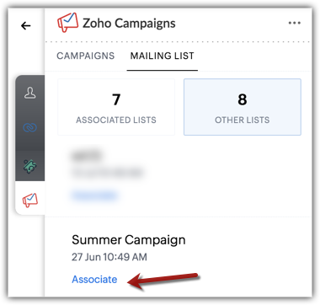Viewport: 320px width, 305px height.
Task: Click the blurred Associate link above Summer Campaign
Action: [94, 195]
